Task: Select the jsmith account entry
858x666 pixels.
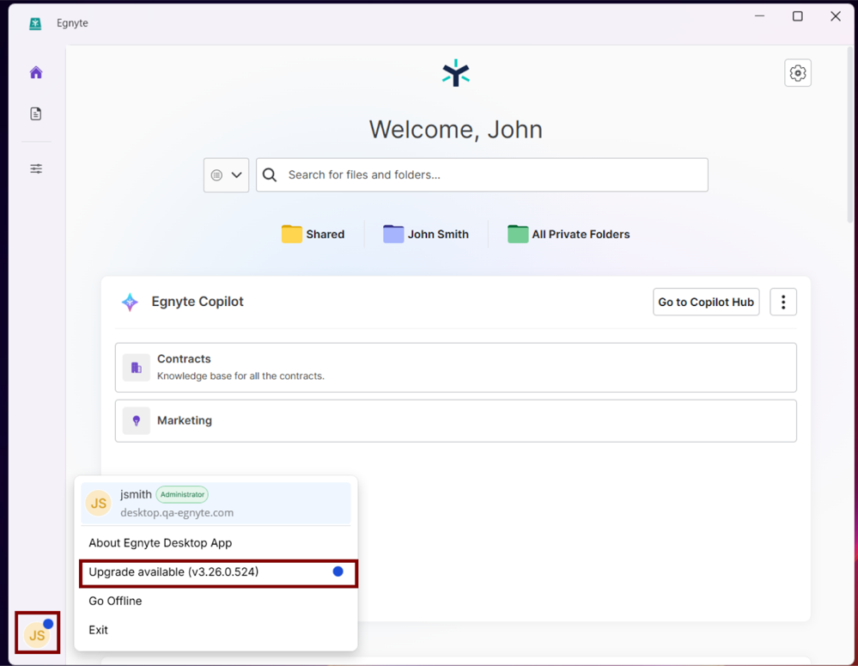Action: [216, 504]
